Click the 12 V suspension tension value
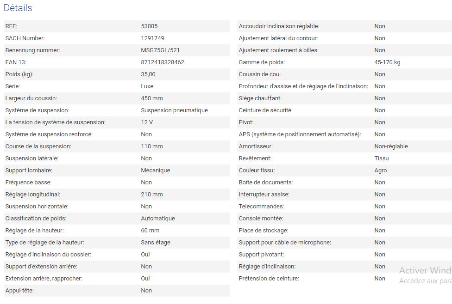452x304 pixels. (147, 122)
